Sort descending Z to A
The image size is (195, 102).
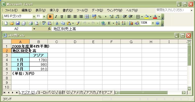pyautogui.click(x=123, y=23)
